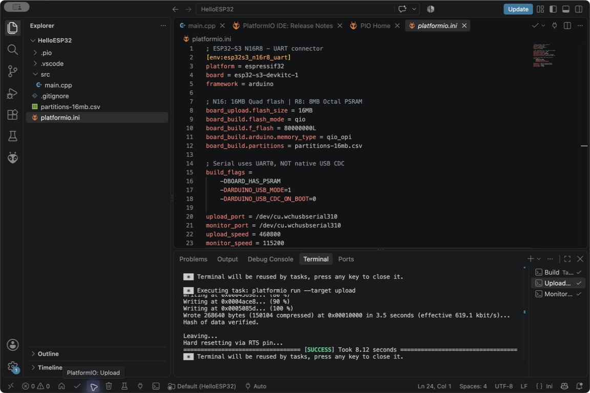Toggle the secondary side bar
590x393 pixels.
click(579, 9)
